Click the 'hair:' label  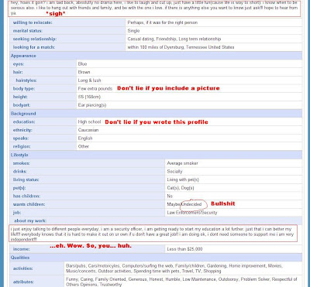[18, 72]
